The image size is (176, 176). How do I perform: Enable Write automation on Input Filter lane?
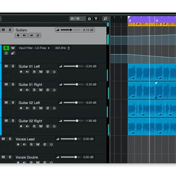pos(13,48)
